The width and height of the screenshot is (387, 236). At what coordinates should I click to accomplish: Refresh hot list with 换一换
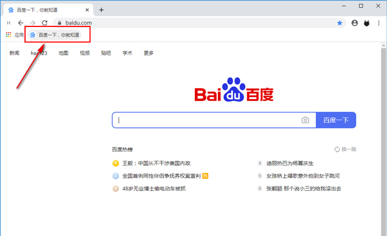pyautogui.click(x=345, y=149)
